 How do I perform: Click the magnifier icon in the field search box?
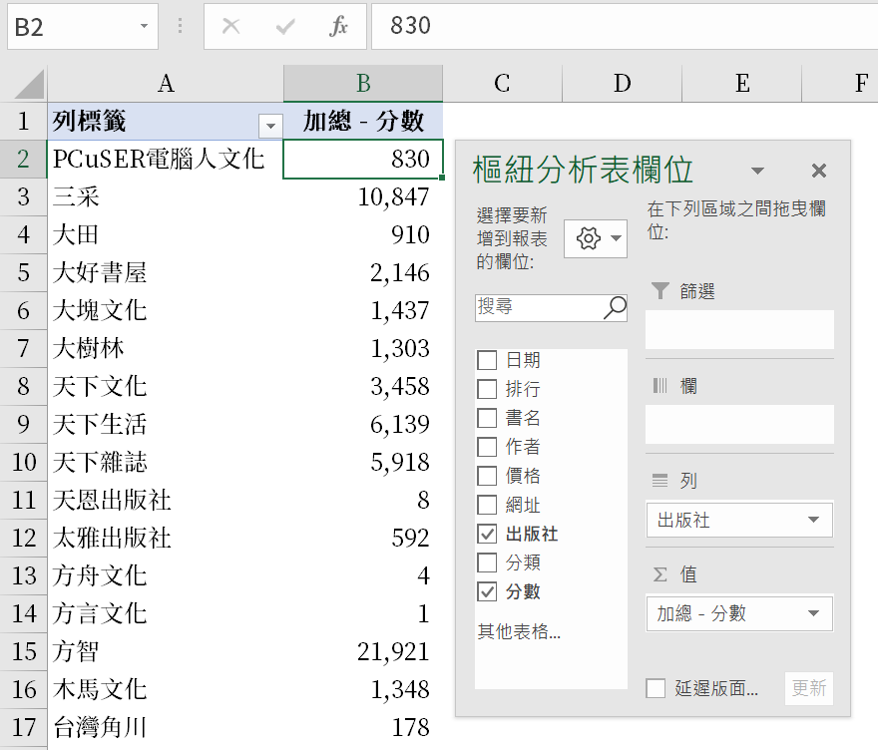pos(615,308)
